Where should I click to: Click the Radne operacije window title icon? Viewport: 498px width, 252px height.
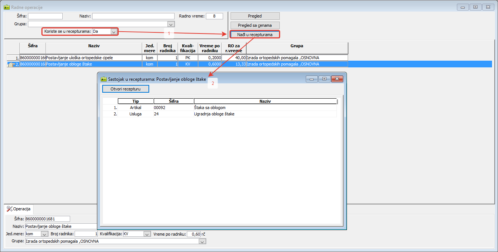point(7,7)
